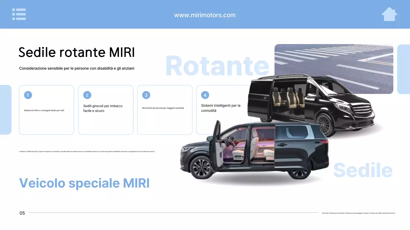Click the footer link about Veicoli per passeggeri

tap(358, 213)
